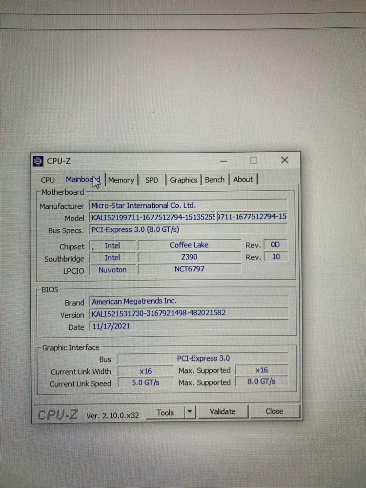
Task: Click the Graphic Interface Bus PCI-Express 3.0 value
Action: point(203,358)
